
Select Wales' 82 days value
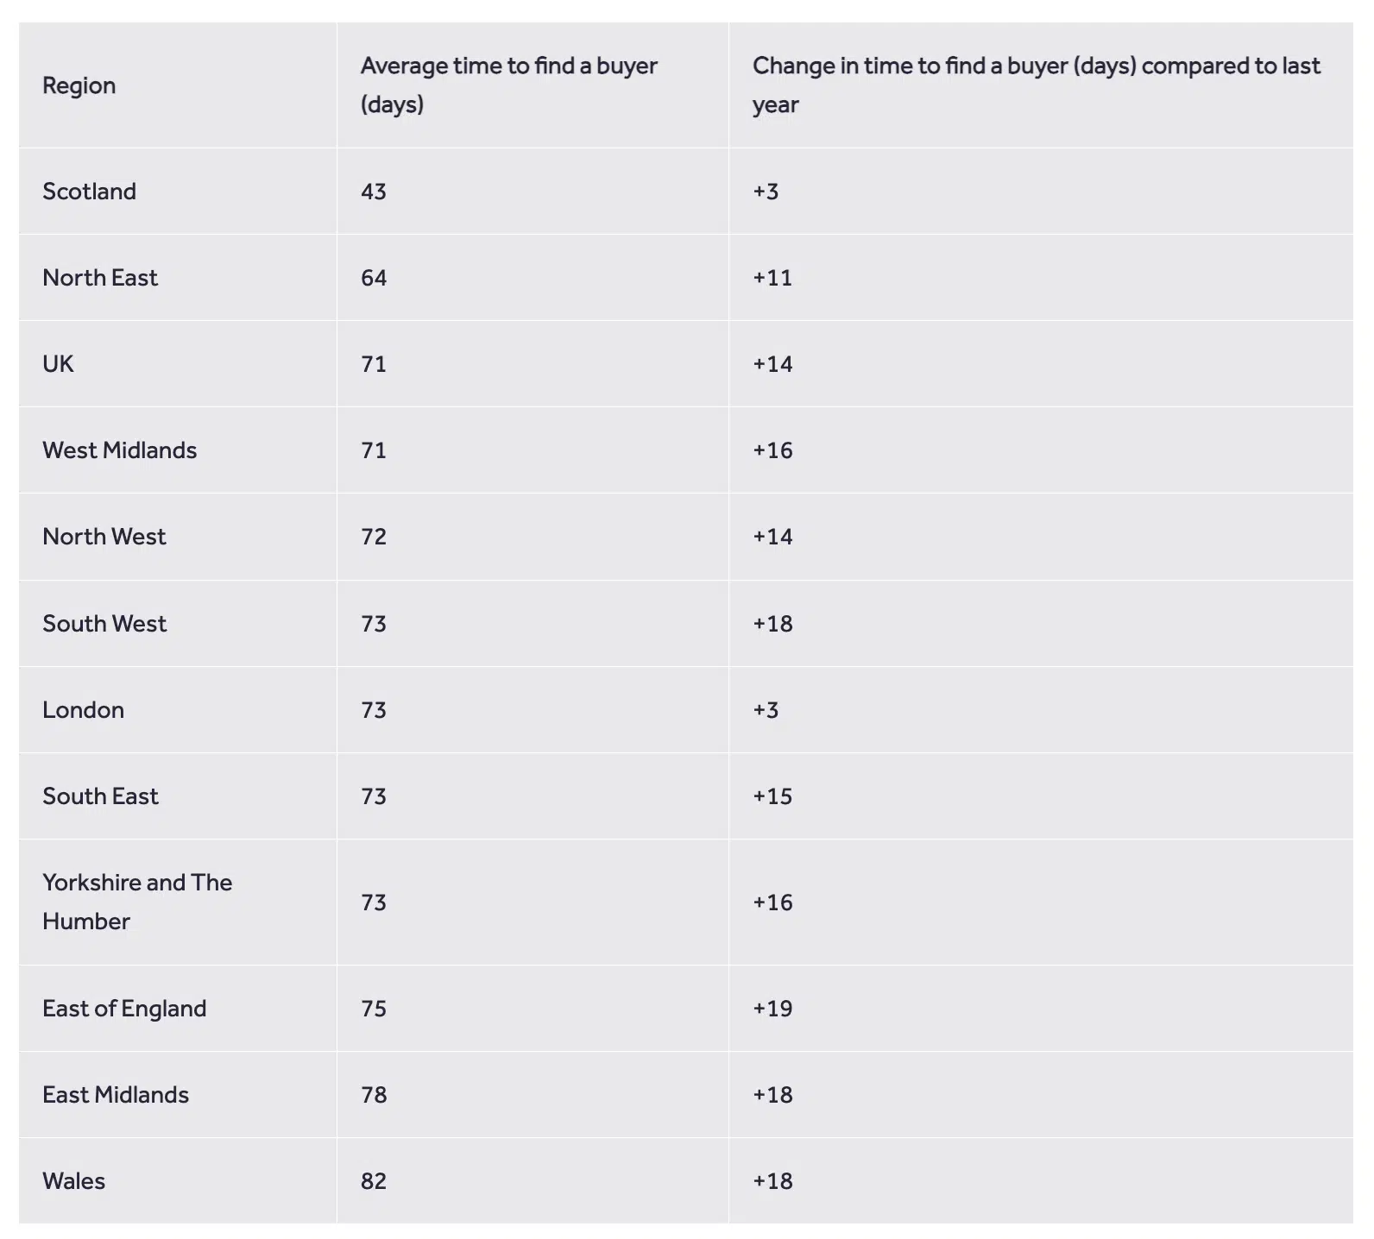click(x=374, y=1180)
